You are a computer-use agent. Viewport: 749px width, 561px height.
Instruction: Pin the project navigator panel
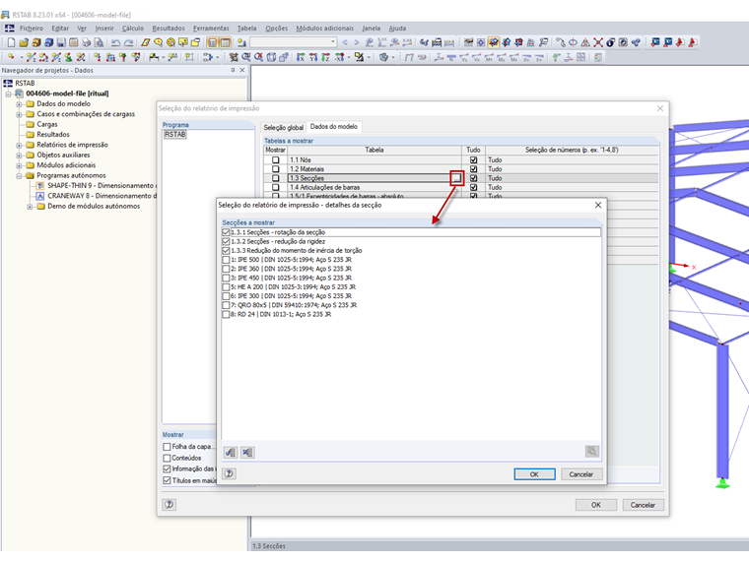pyautogui.click(x=233, y=70)
